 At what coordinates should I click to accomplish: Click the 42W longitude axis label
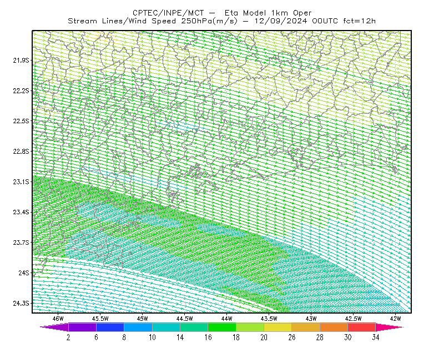(396, 319)
